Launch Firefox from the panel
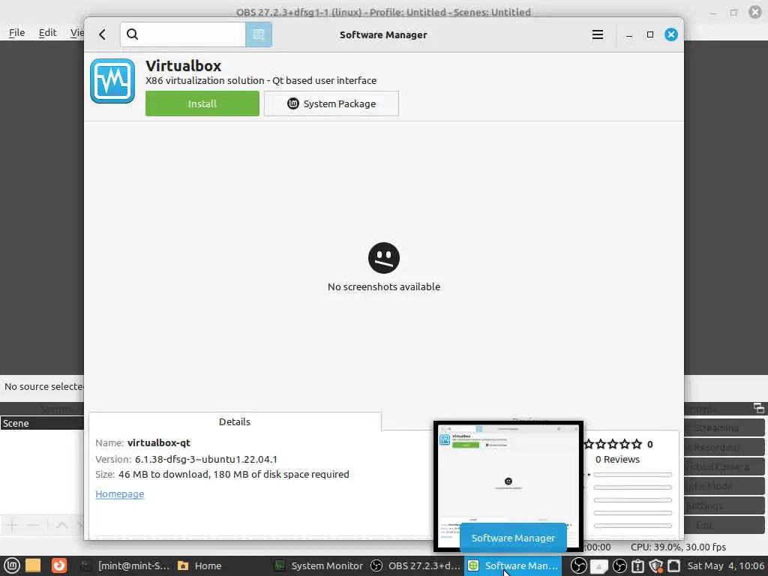The width and height of the screenshot is (768, 576). tap(58, 565)
